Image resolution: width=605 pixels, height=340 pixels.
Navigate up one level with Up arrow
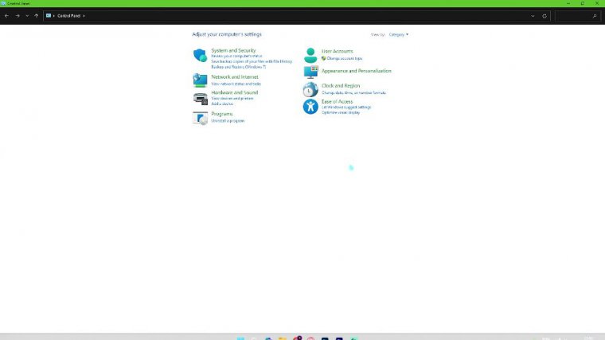pos(37,16)
